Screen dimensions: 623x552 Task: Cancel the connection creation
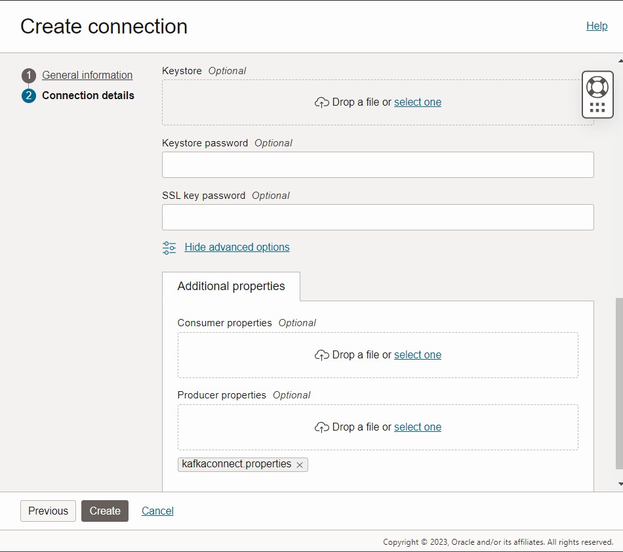157,511
